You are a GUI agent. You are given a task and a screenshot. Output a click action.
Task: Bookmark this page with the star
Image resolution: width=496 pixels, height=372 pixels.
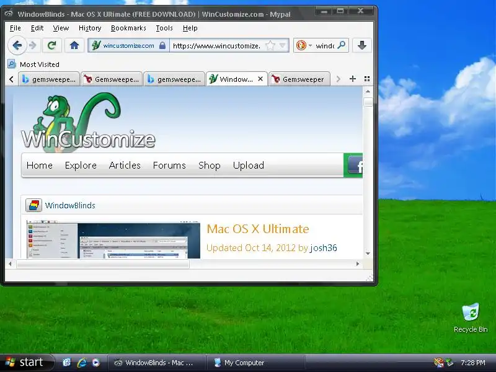[x=270, y=45]
